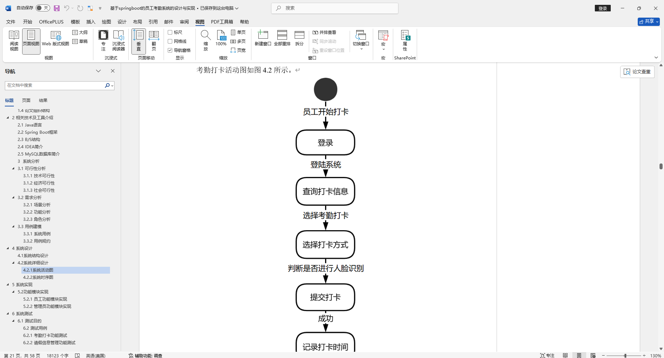This screenshot has width=664, height=358.
Task: Enable the 标尺 ruler checkbox
Action: (170, 32)
